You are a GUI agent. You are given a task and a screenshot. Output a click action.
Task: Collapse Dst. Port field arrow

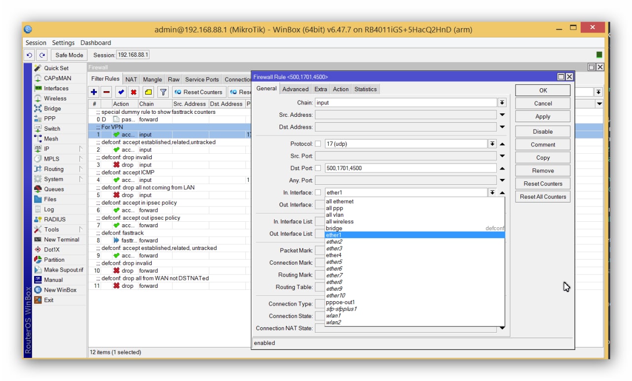(x=502, y=168)
